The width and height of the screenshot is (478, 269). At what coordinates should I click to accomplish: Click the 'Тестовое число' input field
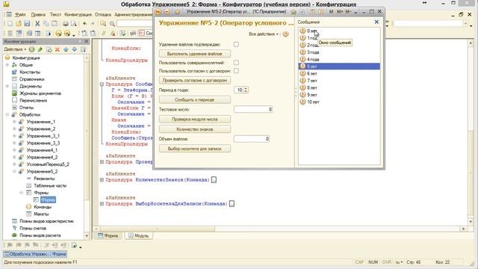[253, 110]
